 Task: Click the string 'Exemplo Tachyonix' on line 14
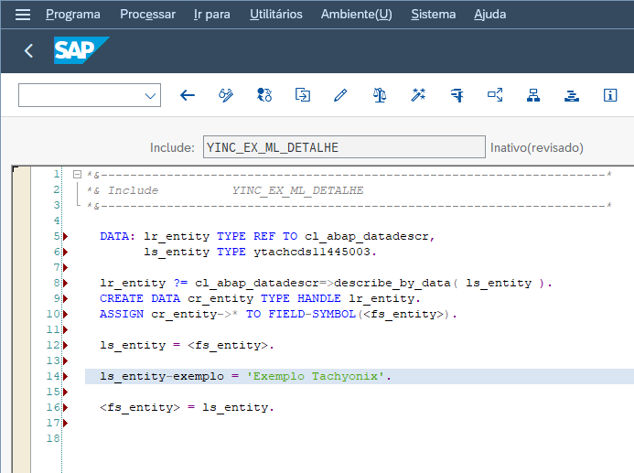tap(316, 376)
